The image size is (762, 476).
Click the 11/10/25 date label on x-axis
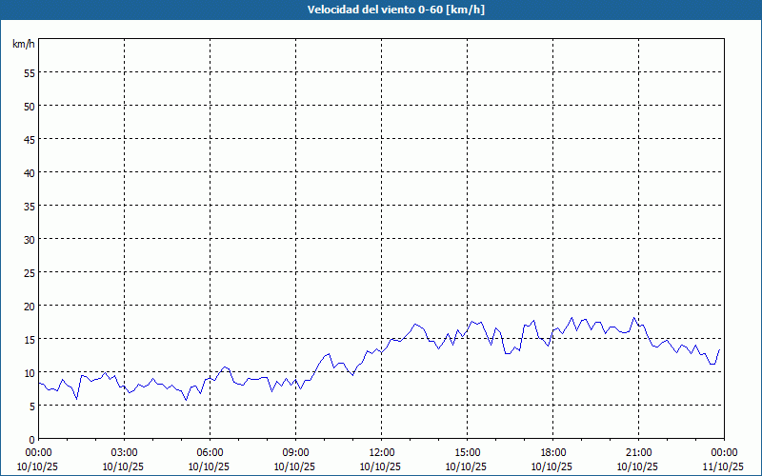pos(722,466)
